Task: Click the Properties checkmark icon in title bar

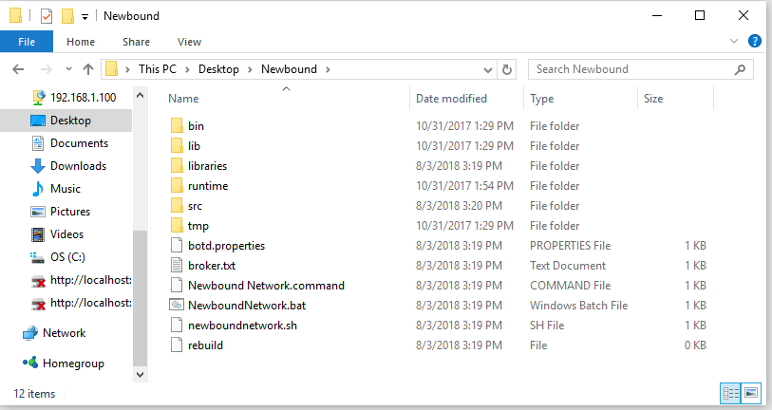Action: coord(47,16)
